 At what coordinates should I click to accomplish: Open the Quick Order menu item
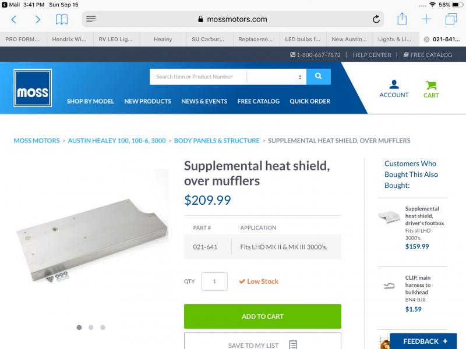310,101
